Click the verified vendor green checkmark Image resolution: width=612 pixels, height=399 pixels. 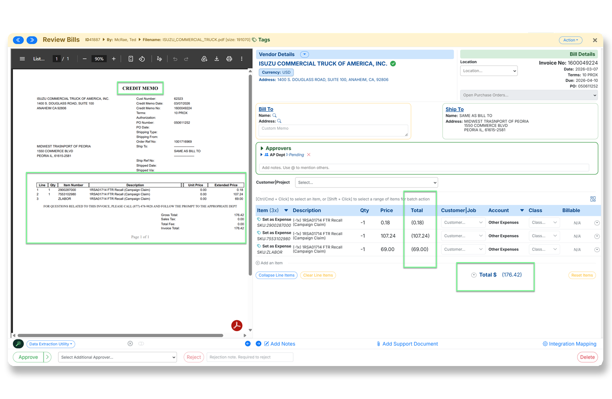point(393,64)
